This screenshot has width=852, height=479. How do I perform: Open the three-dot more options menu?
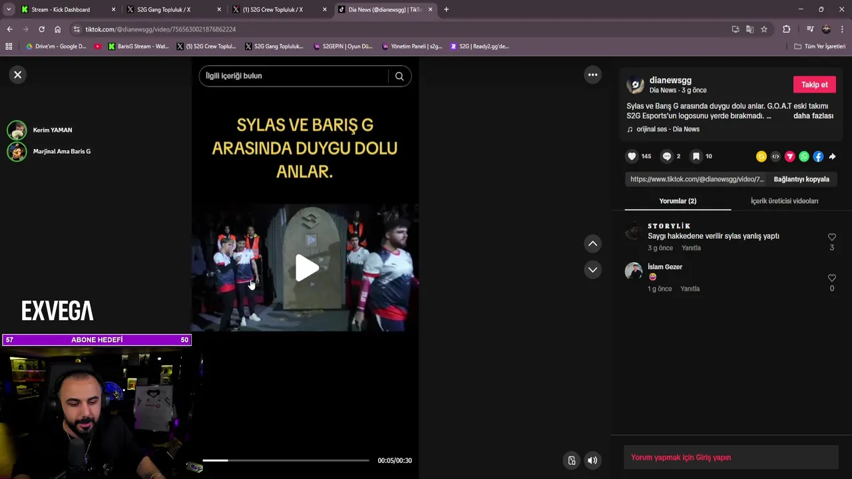[x=592, y=75]
